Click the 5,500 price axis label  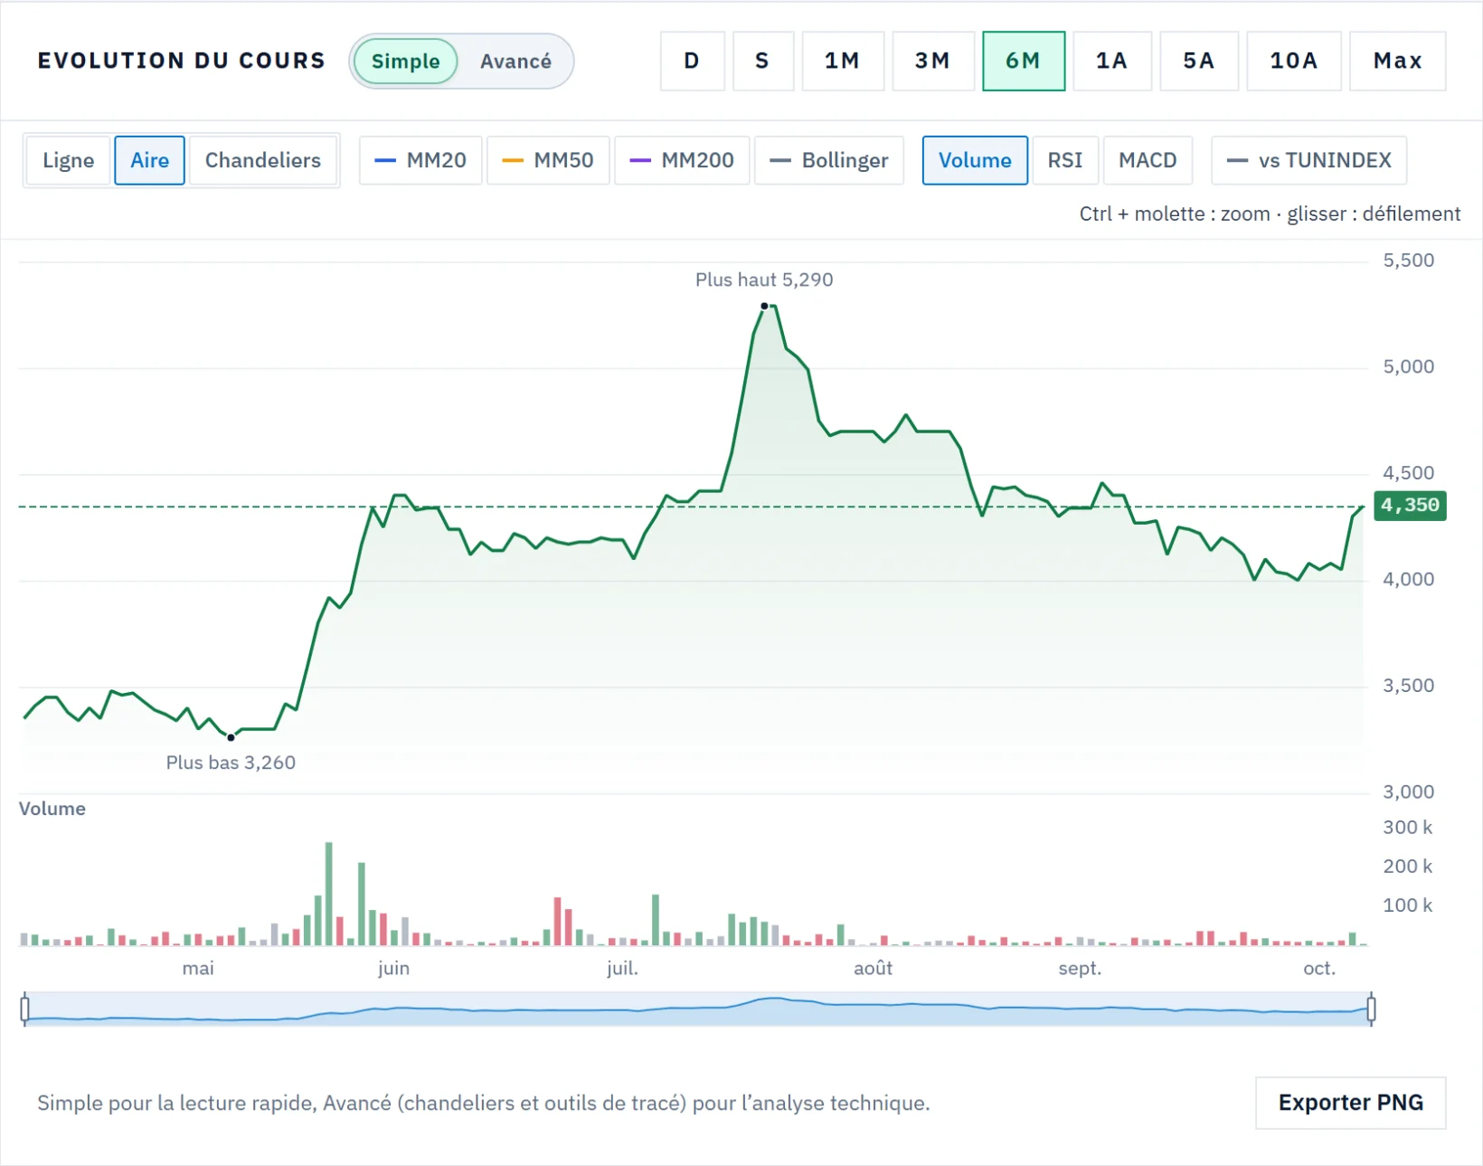click(x=1409, y=261)
